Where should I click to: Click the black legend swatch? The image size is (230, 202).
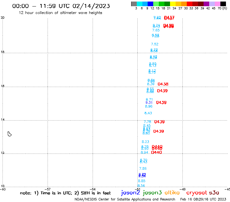223,4
